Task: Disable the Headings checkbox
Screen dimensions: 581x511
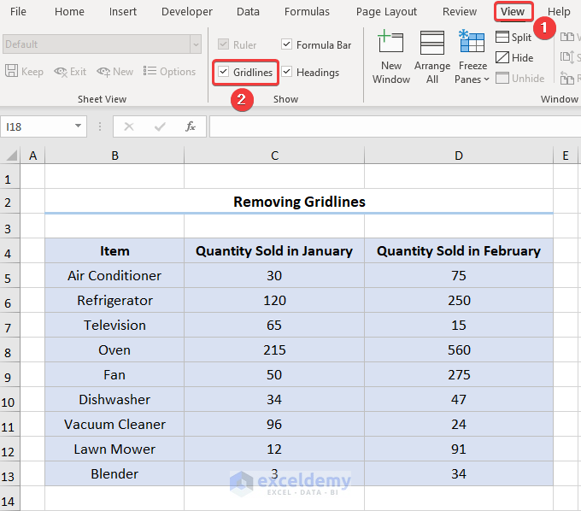Action: tap(287, 73)
